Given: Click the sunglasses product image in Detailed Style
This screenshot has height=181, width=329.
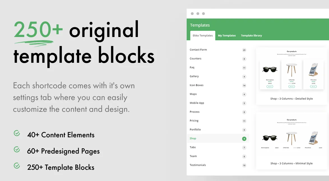Looking at the screenshot, I should click(270, 69).
